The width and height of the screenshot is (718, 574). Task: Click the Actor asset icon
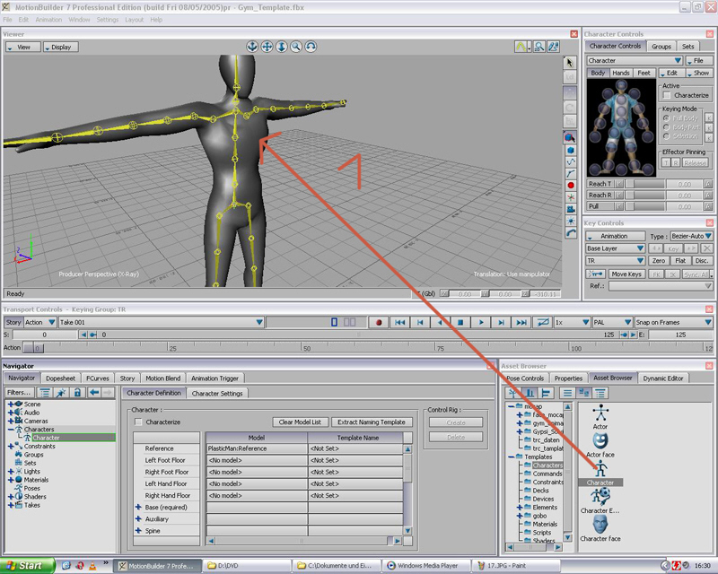600,413
